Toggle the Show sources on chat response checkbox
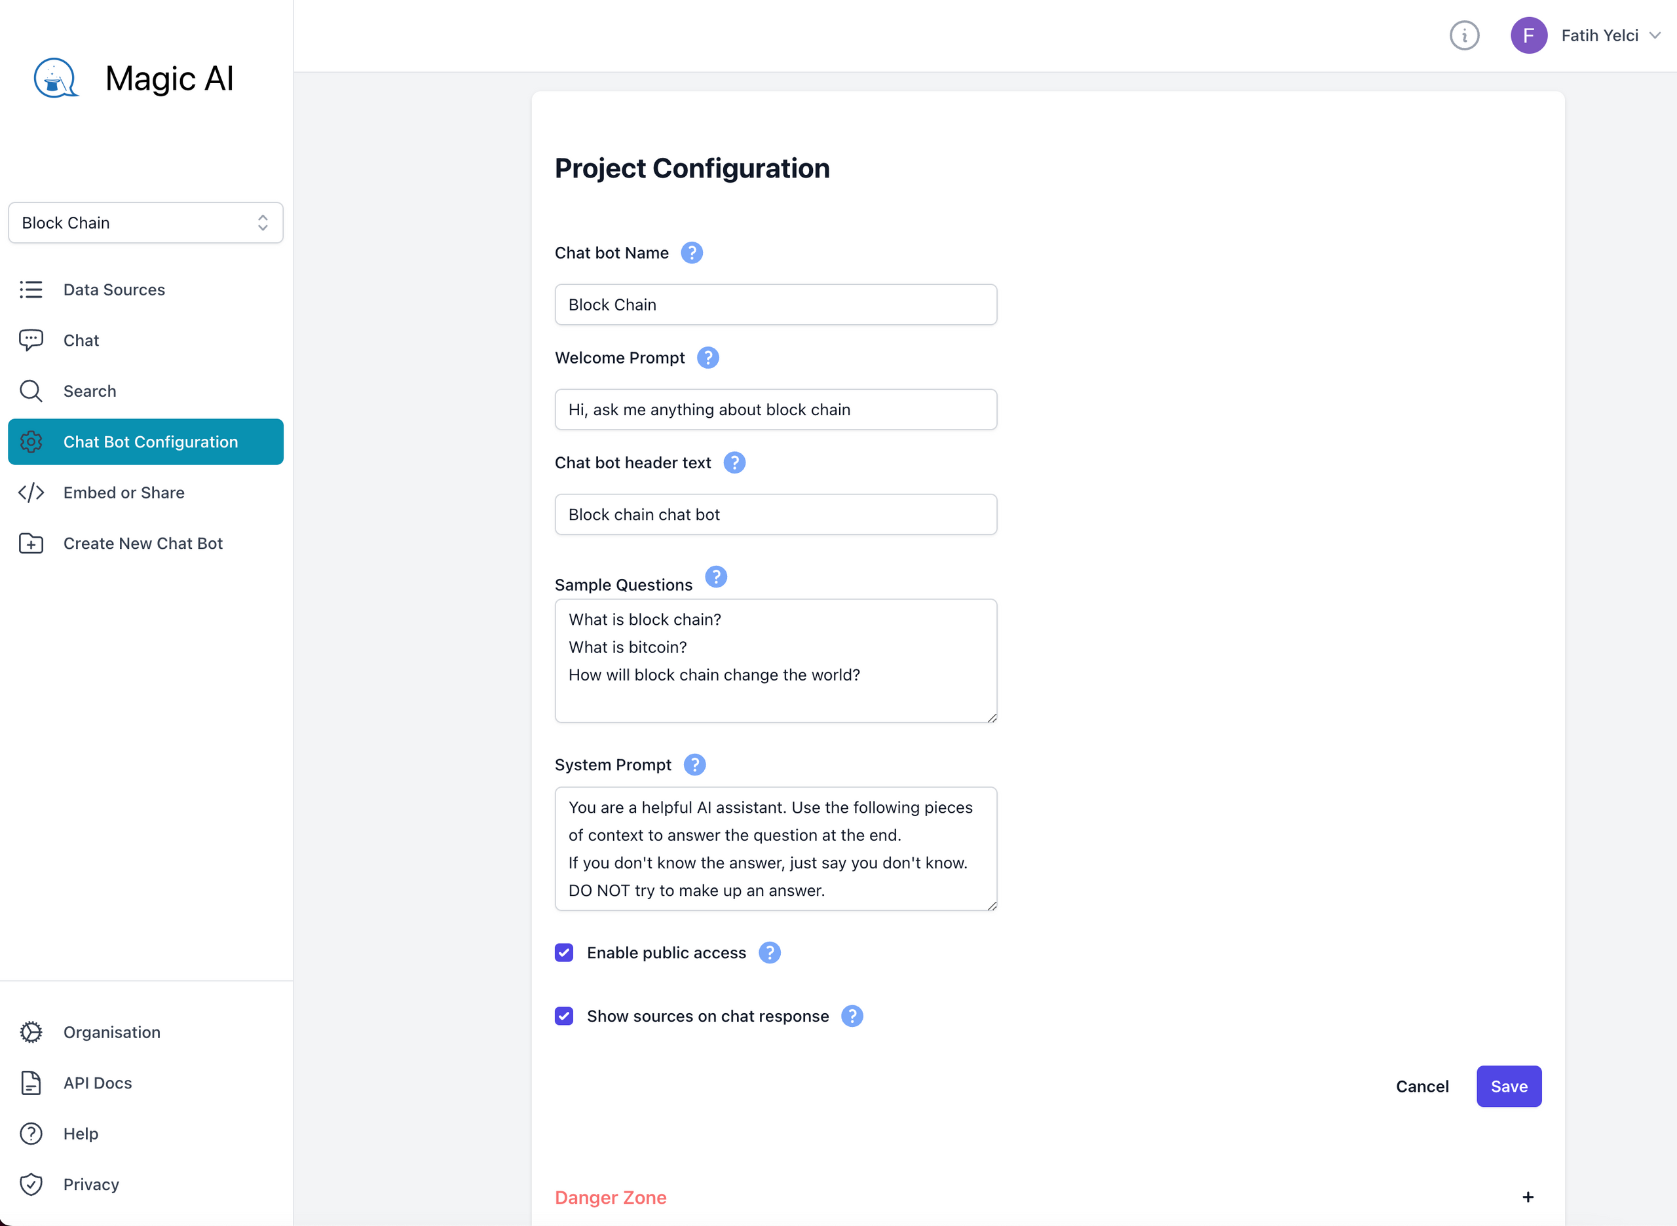Screen dimensions: 1677x1226 pyautogui.click(x=565, y=1016)
